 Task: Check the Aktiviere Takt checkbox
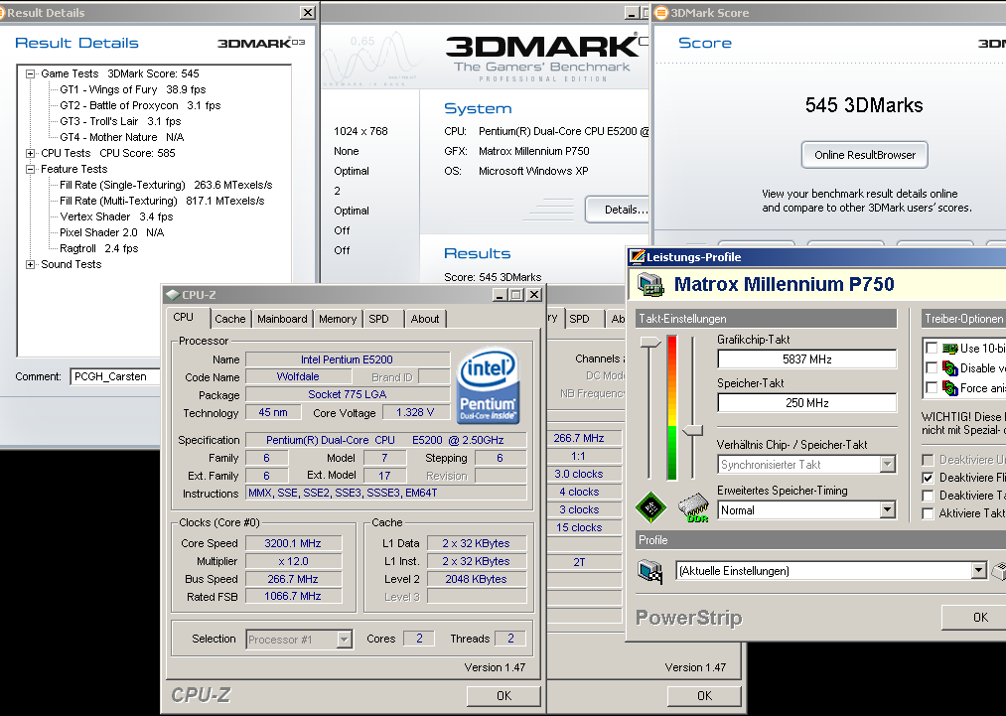coord(928,513)
